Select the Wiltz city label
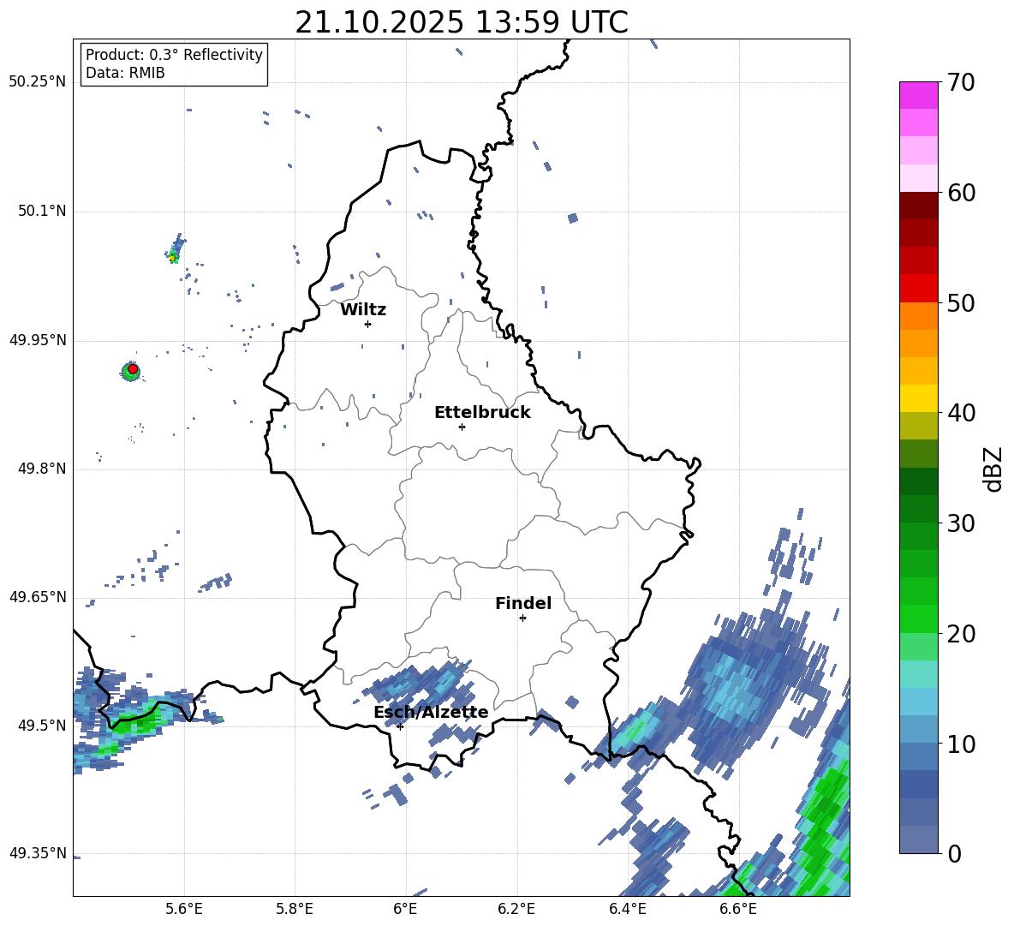The height and width of the screenshot is (926, 1014). click(363, 310)
